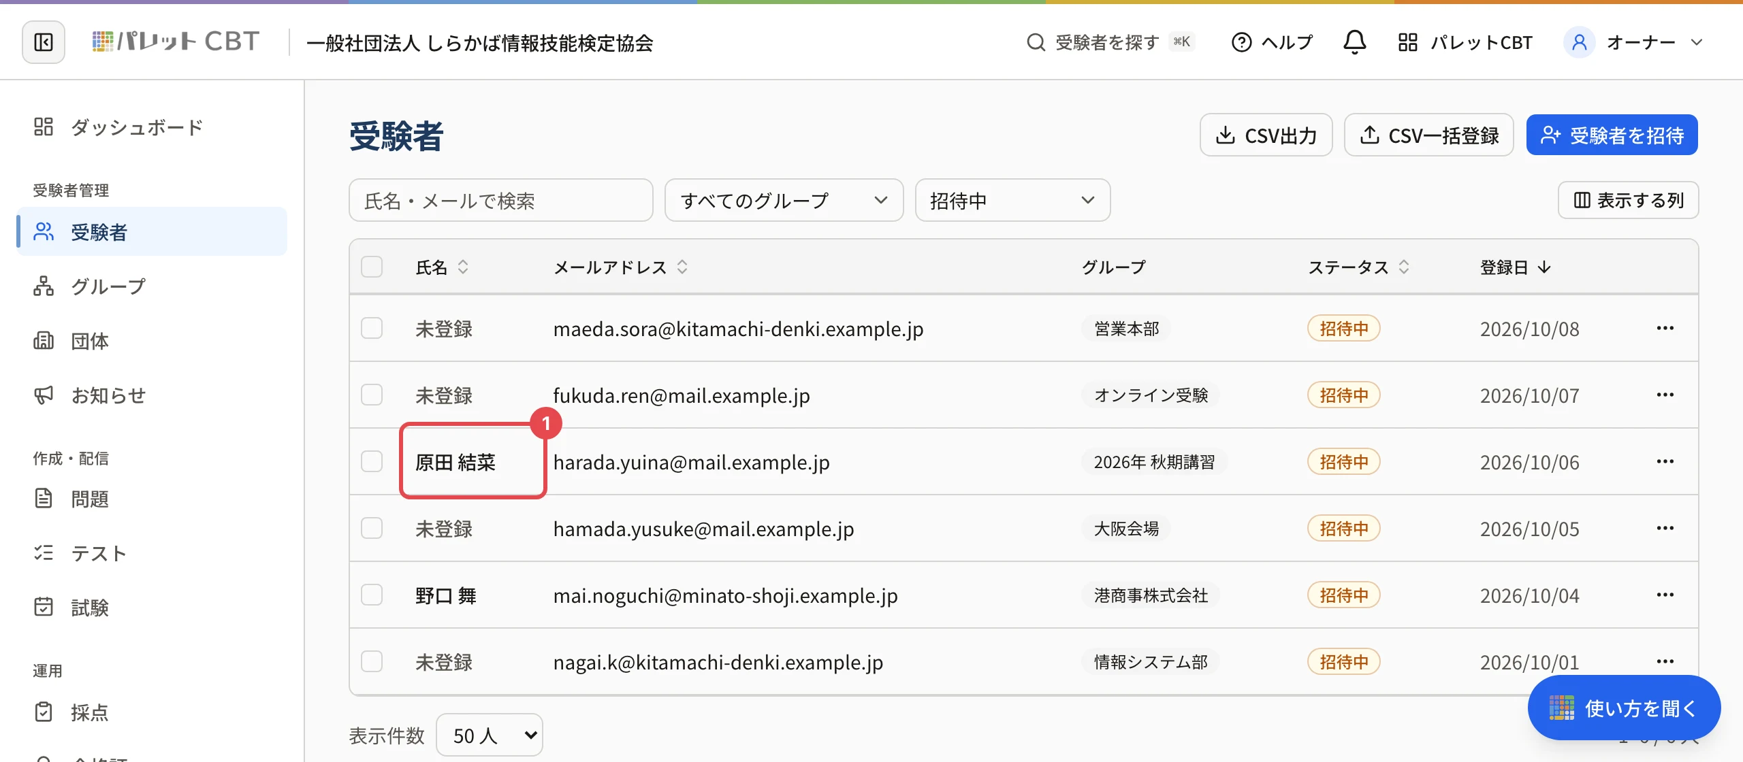
Task: Sort by メールアドレス column arrows
Action: point(682,267)
